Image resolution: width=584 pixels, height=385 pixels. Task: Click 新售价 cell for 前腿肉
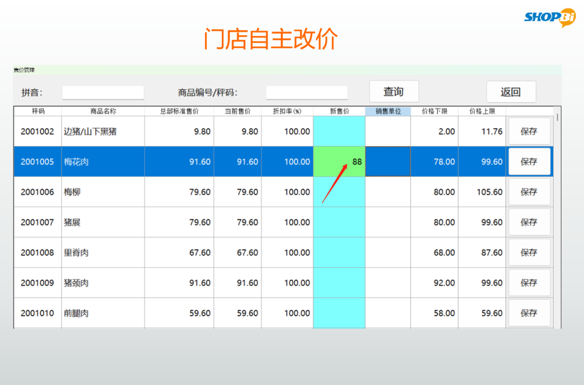click(x=339, y=313)
